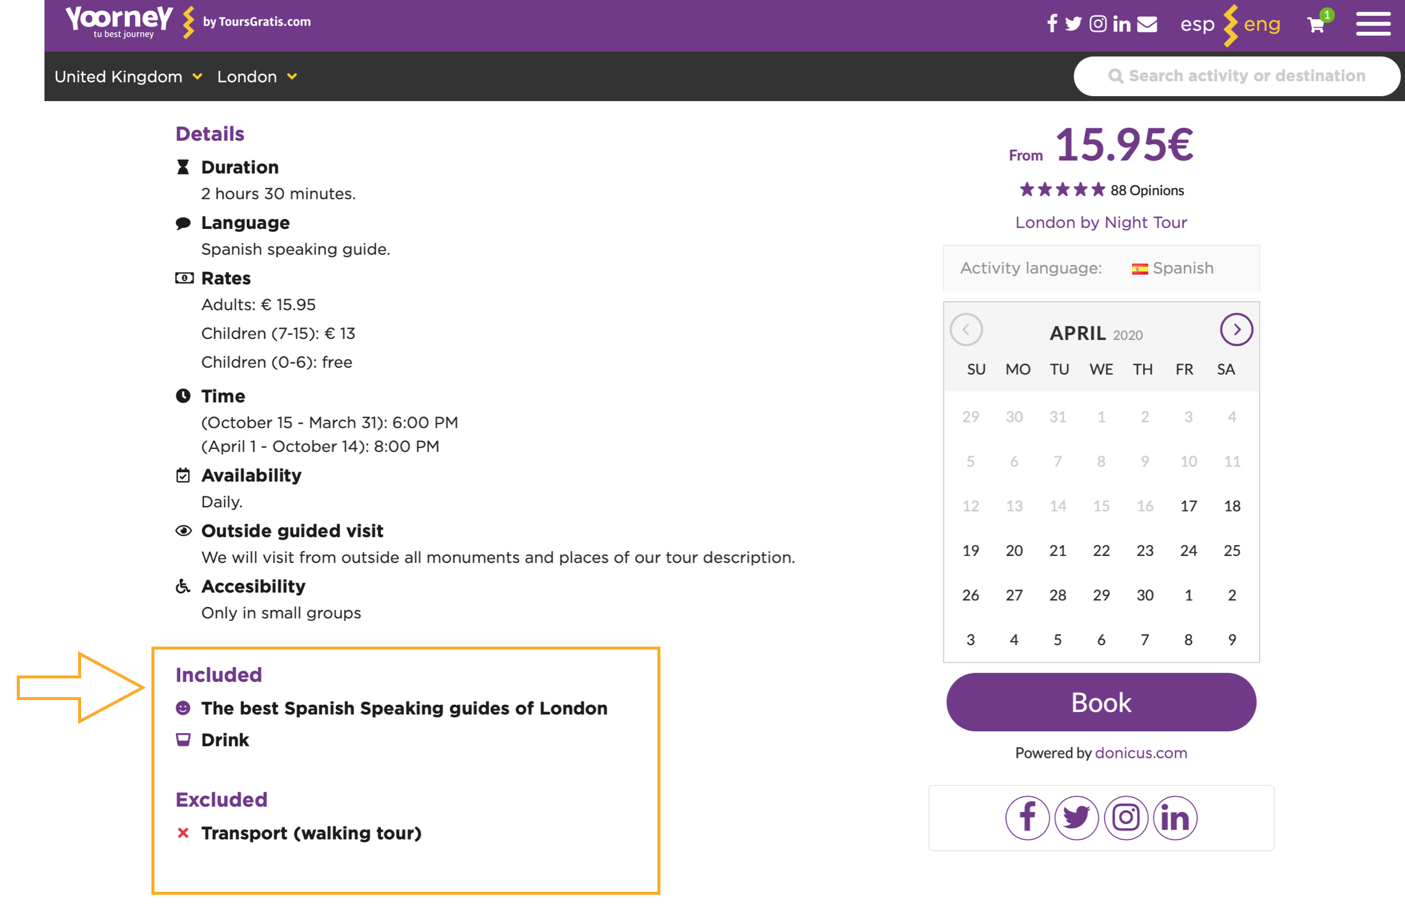Screen dimensions: 1405x905
Task: Expand the United Kingdom country dropdown
Action: click(x=129, y=77)
